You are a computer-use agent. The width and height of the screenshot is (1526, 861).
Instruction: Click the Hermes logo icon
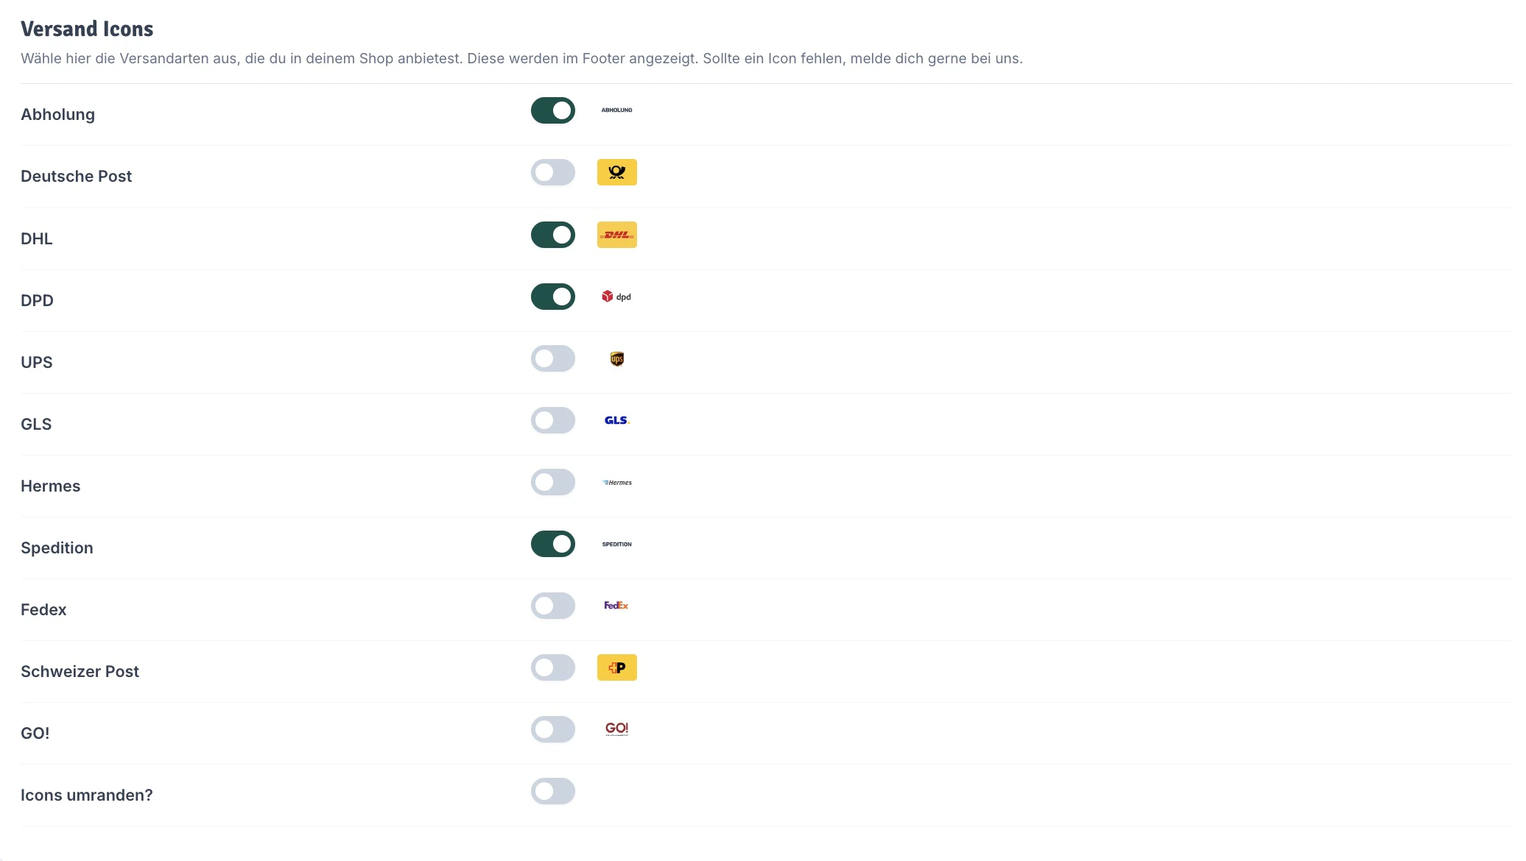point(616,483)
